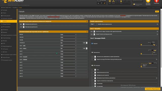The image size is (162, 91).
Task: Open the AUX 1 ARM dropdown
Action: coord(68,45)
